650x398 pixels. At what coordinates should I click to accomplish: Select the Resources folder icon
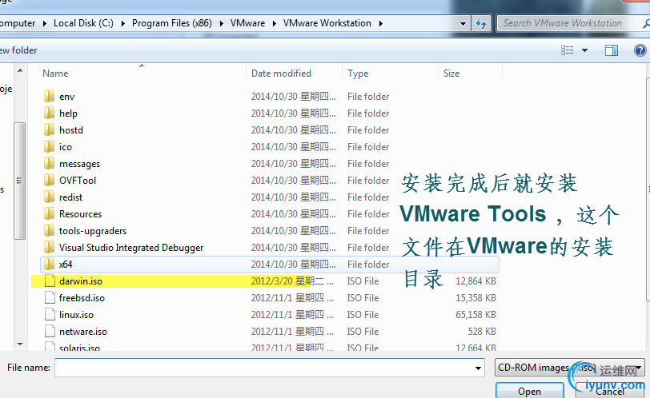[x=49, y=214]
